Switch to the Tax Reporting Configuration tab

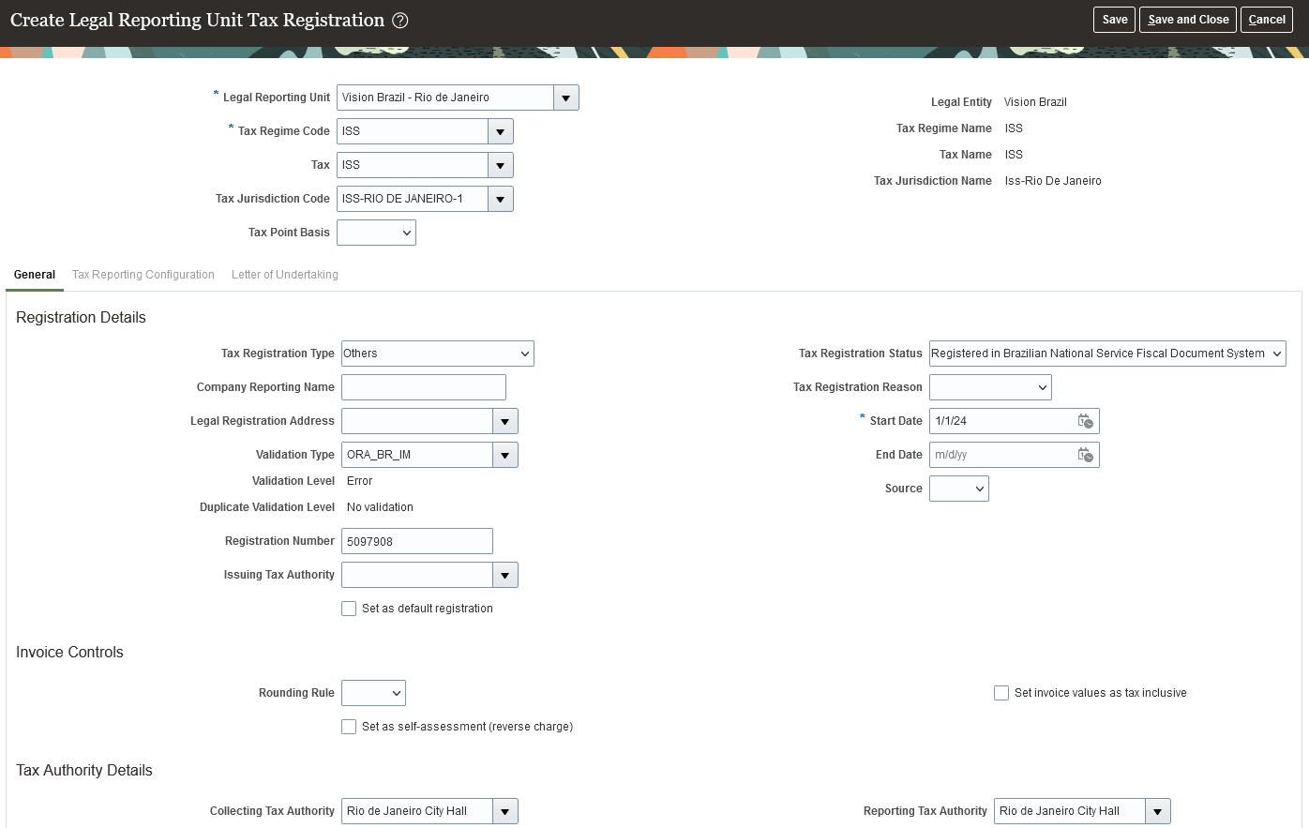point(143,275)
